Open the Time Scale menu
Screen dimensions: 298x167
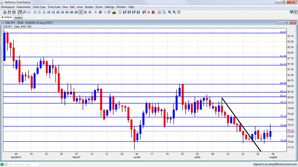(54, 7)
